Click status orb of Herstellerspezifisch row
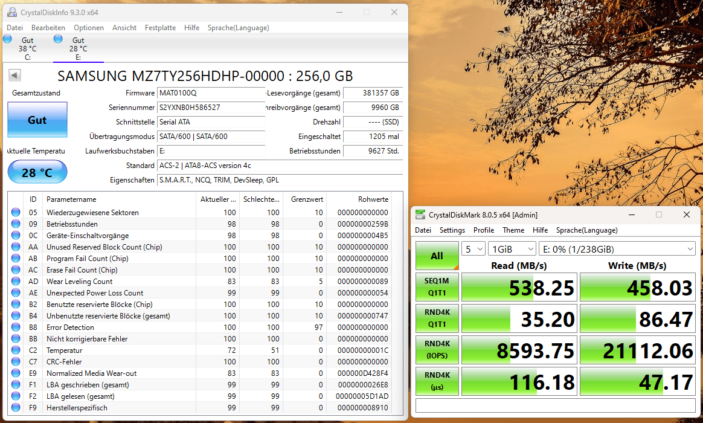 (16, 407)
